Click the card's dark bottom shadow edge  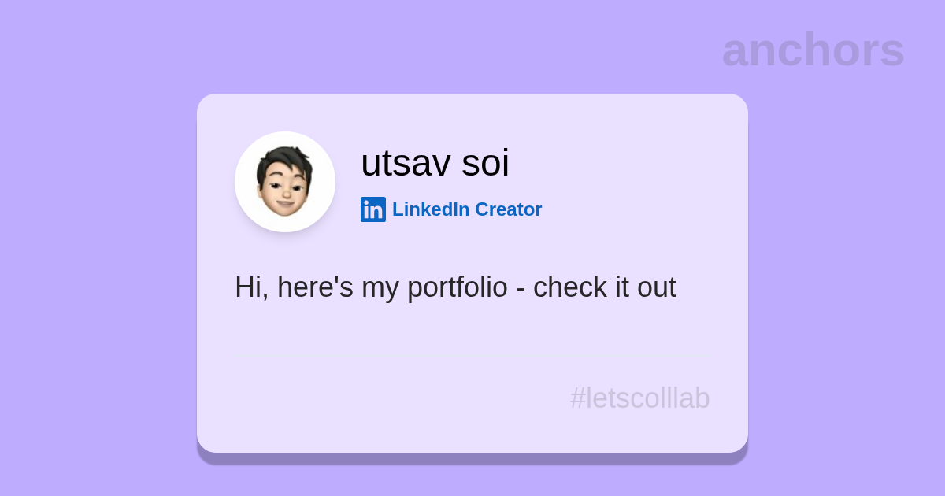point(472,458)
